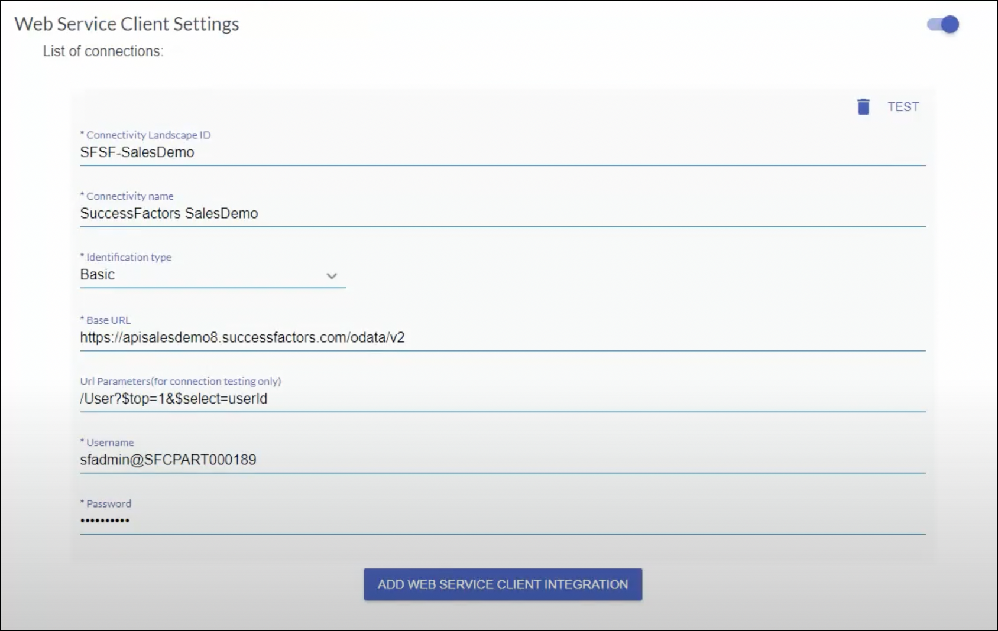Click the SFSF-SalesDemo Landscape ID field
Viewport: 998px width, 631px height.
tap(503, 152)
